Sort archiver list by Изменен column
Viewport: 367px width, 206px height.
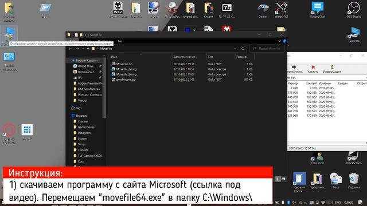pyautogui.click(x=325, y=83)
